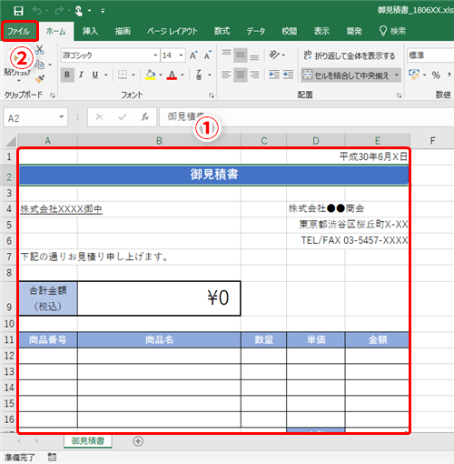Open the クリップボード dialog launcher
454x464 pixels.
tap(53, 96)
